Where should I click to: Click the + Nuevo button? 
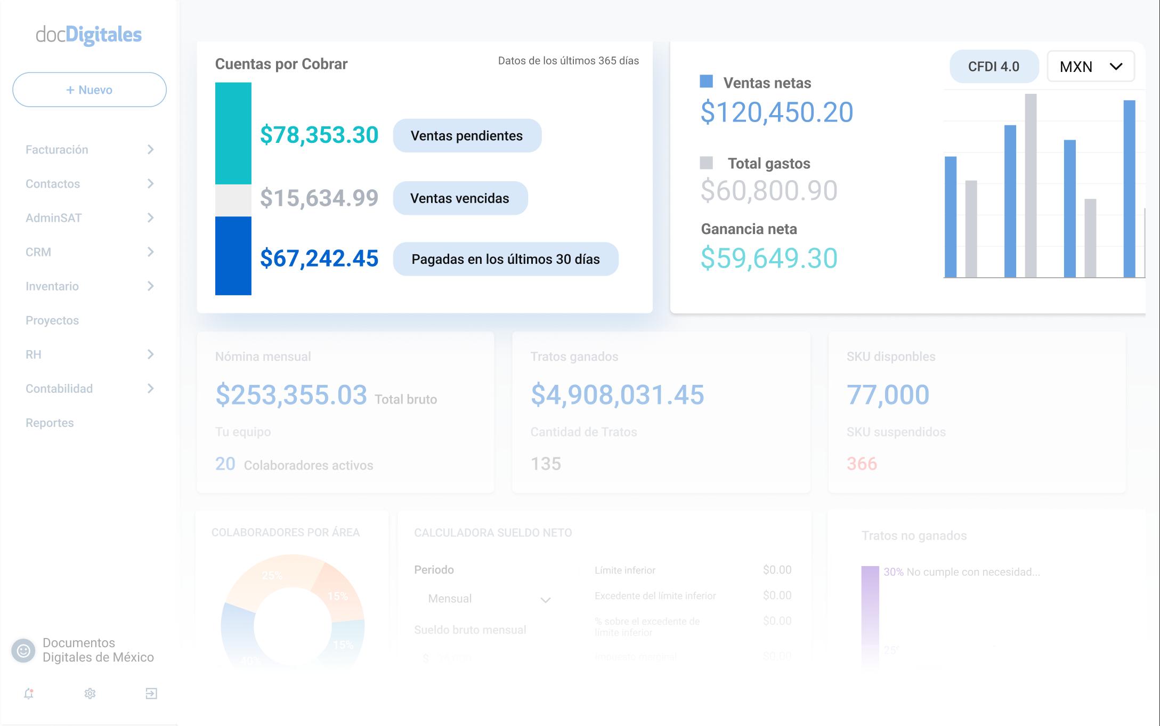click(88, 90)
